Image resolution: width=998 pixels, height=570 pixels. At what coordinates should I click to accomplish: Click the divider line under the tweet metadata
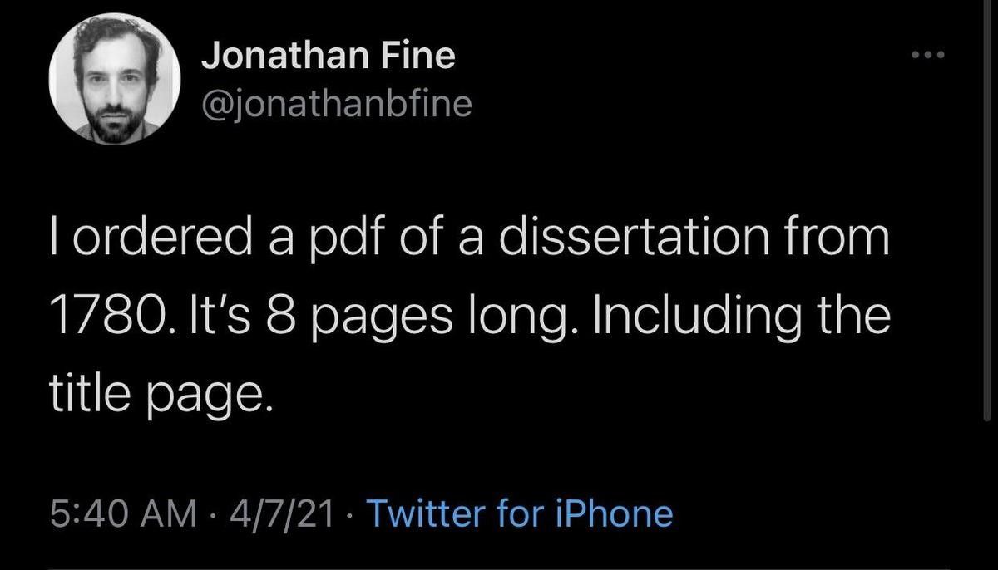[x=499, y=568]
